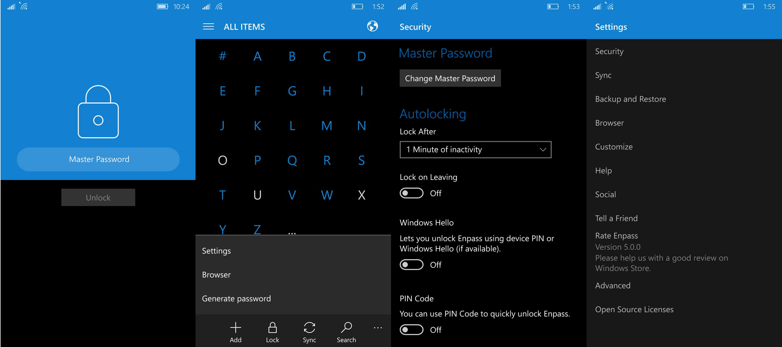Click the 10:24 clock in status bar
Image resolution: width=782 pixels, height=347 pixels.
181,7
